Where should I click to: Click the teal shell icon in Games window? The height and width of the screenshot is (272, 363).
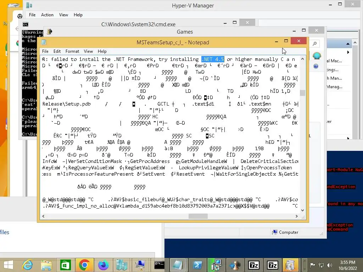[317, 56]
